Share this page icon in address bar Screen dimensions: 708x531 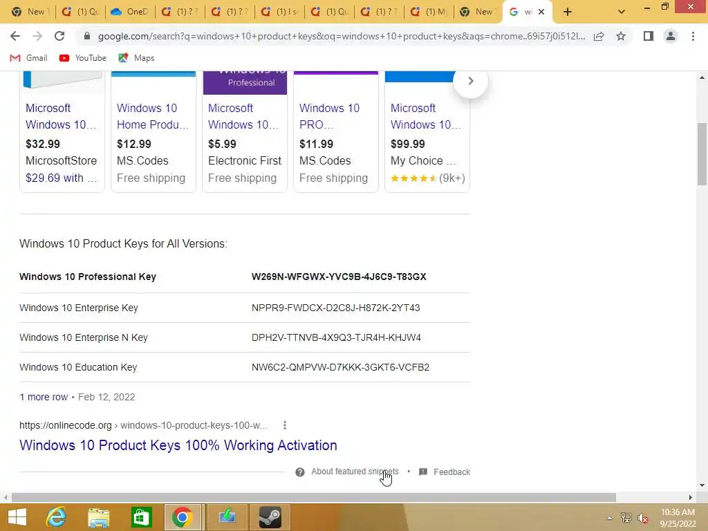pos(599,36)
